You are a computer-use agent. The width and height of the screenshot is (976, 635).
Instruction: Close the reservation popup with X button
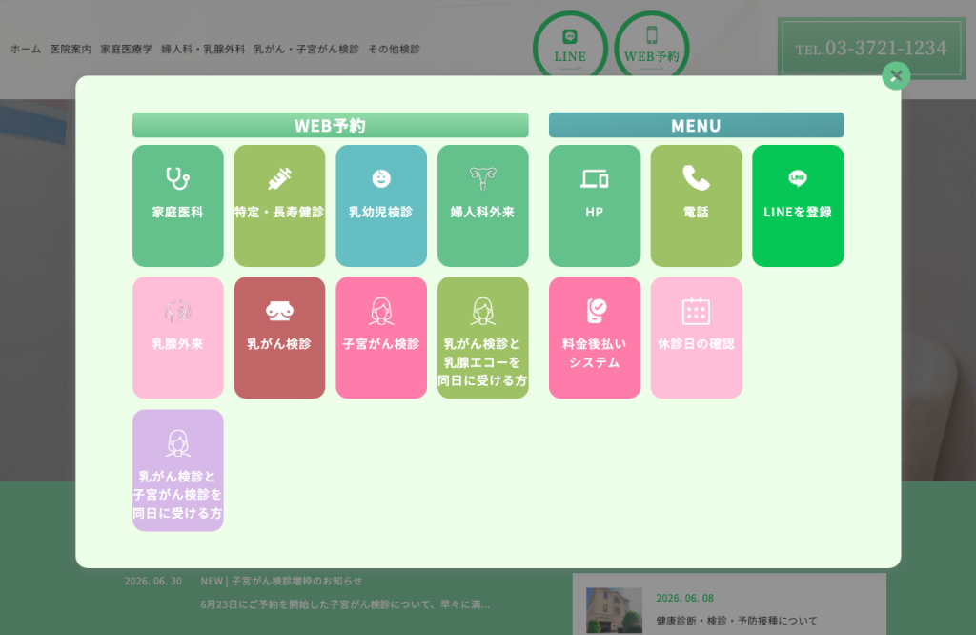[896, 76]
